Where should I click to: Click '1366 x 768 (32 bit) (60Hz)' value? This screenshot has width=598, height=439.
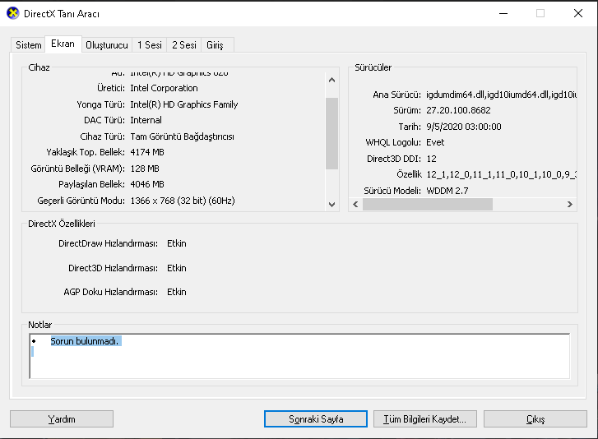pos(183,201)
